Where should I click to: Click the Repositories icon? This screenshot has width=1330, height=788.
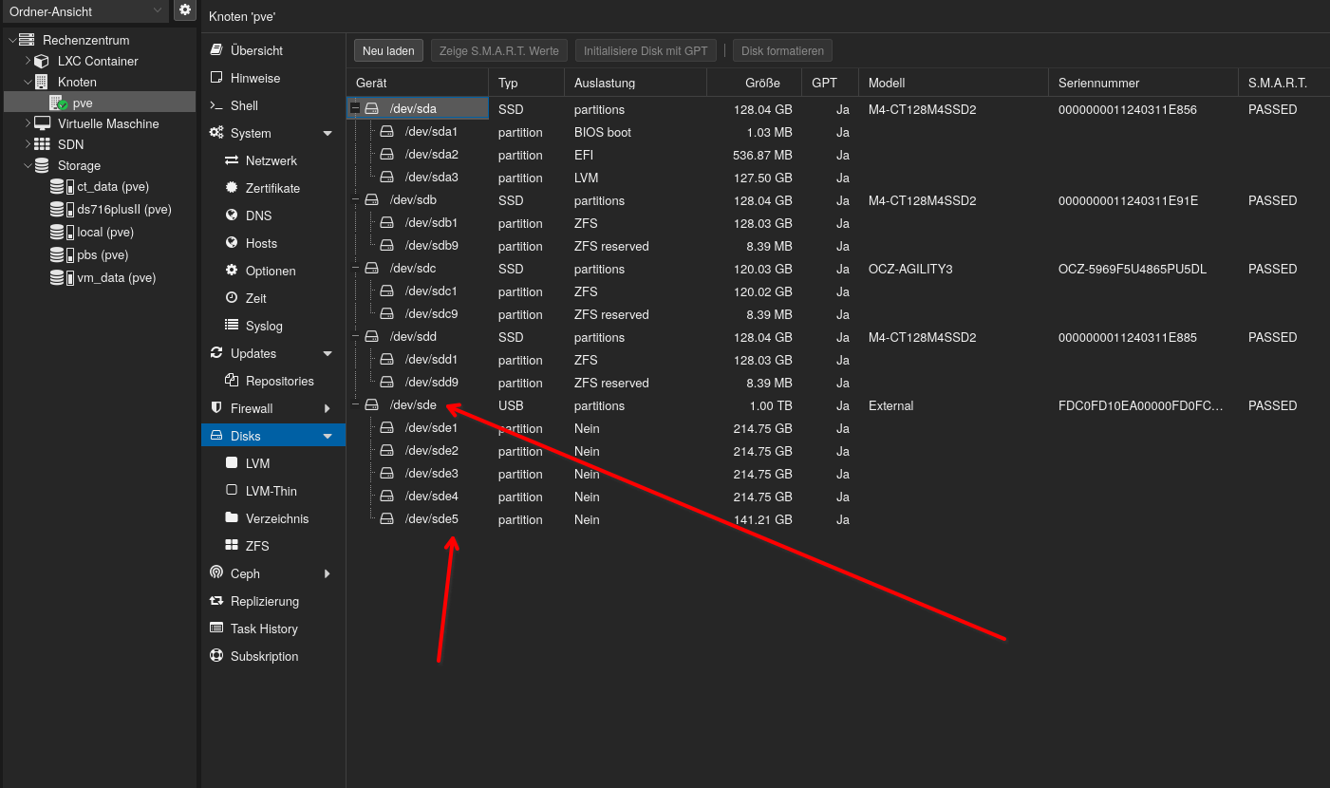click(x=232, y=381)
